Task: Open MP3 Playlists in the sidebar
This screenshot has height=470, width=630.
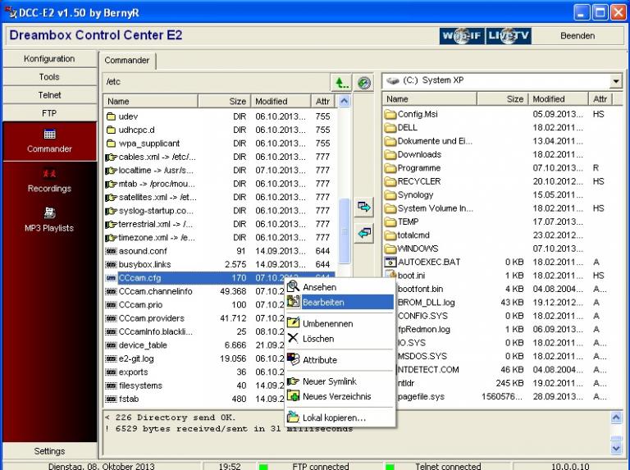Action: click(49, 219)
